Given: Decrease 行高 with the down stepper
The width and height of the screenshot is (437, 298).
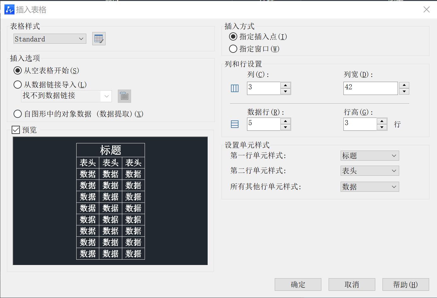Looking at the screenshot, I should point(382,127).
